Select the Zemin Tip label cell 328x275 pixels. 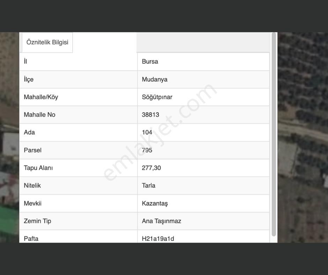37,221
